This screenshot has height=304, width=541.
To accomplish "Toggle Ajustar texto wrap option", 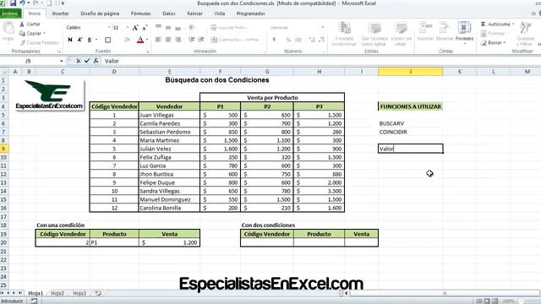I will tap(228, 27).
